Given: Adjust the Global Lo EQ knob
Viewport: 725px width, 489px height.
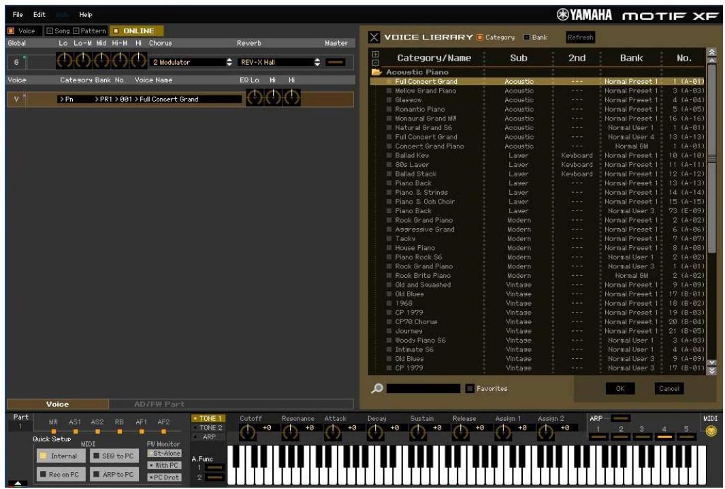Looking at the screenshot, I should click(x=65, y=60).
